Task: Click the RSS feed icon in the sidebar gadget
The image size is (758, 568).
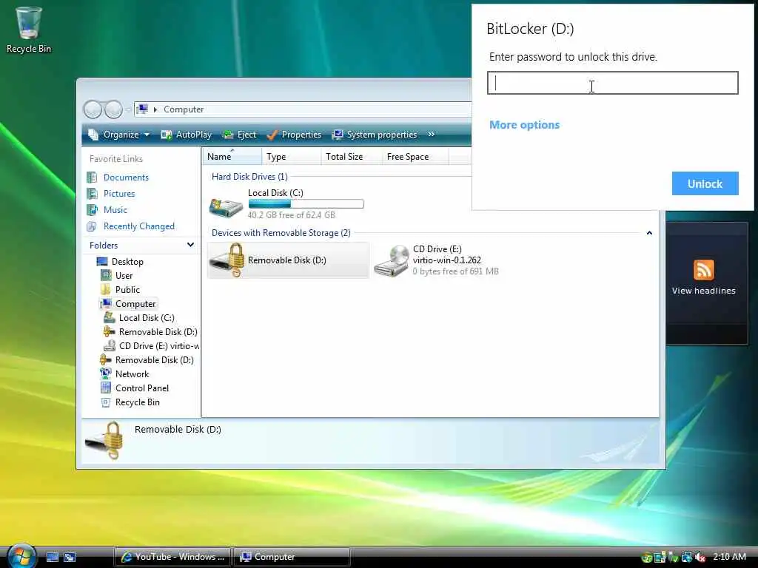Action: [x=703, y=270]
